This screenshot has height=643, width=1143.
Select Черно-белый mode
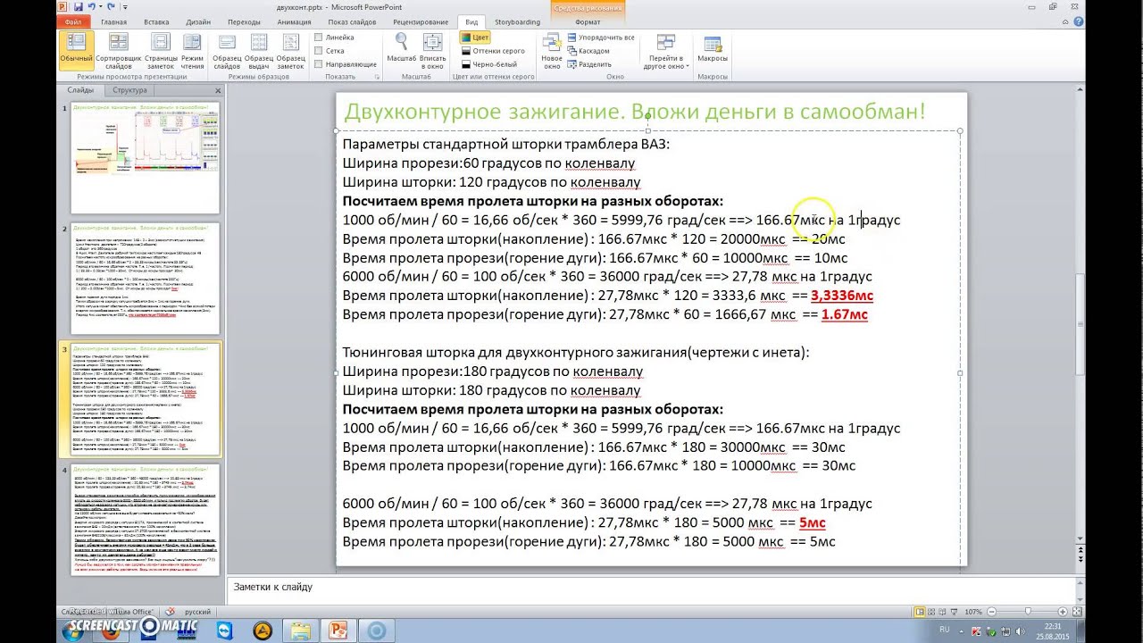[488, 64]
